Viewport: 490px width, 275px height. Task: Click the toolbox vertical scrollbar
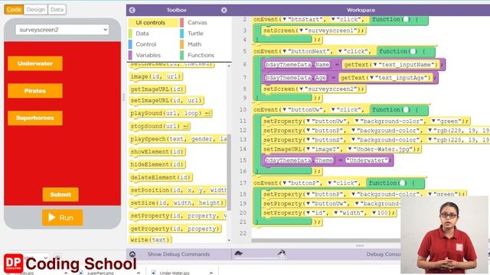click(229, 172)
